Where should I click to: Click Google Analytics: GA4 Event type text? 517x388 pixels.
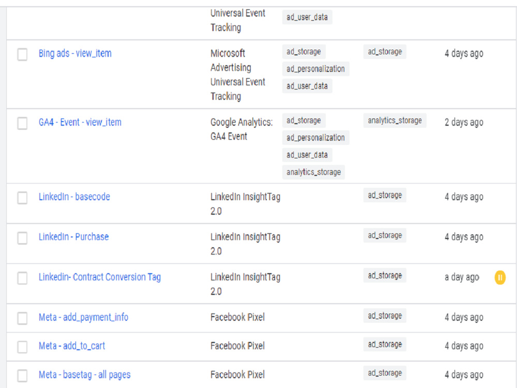click(x=241, y=129)
